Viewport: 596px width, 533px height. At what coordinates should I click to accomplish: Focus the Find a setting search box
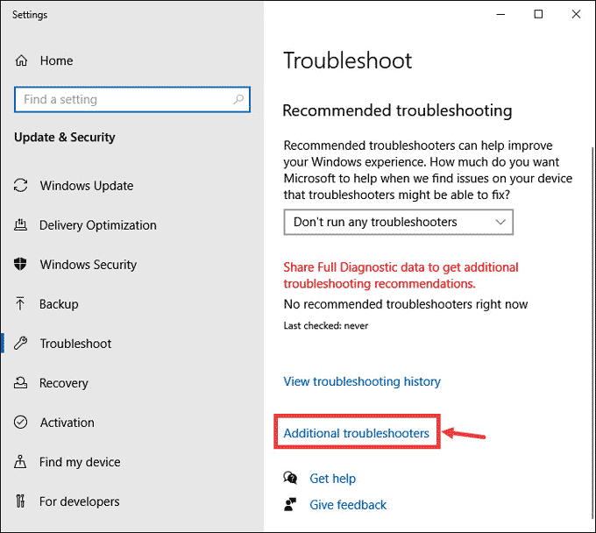[x=132, y=100]
